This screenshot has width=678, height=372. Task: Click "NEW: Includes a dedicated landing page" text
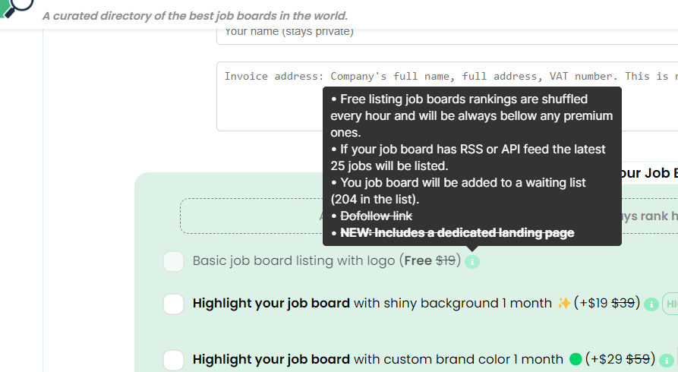pos(457,233)
